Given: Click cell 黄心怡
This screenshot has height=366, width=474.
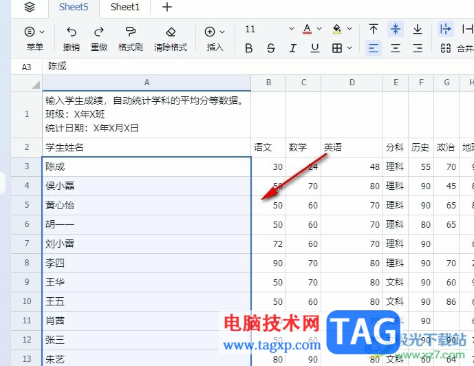Looking at the screenshot, I should [x=147, y=205].
